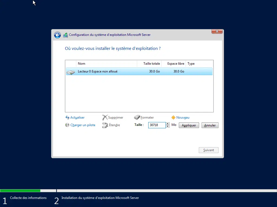This screenshot has height=207, width=277.
Task: Click the Supprimer label
Action: (116, 118)
